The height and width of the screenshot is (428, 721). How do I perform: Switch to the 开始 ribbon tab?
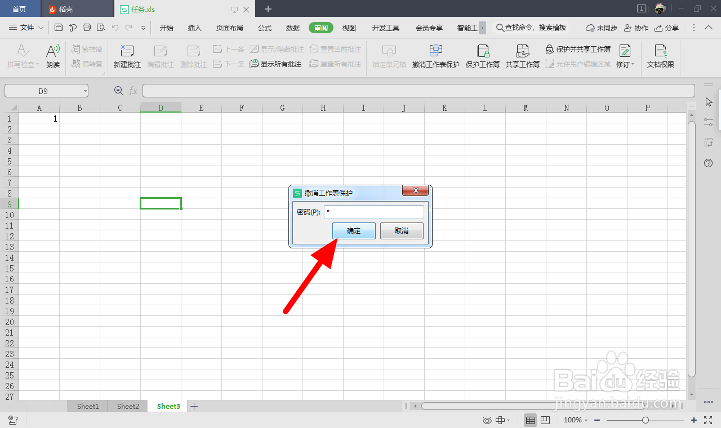(167, 28)
